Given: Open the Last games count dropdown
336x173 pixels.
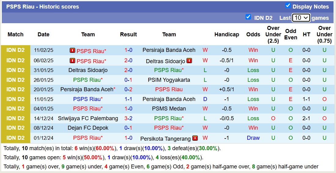Looking at the screenshot, I should [x=301, y=18].
